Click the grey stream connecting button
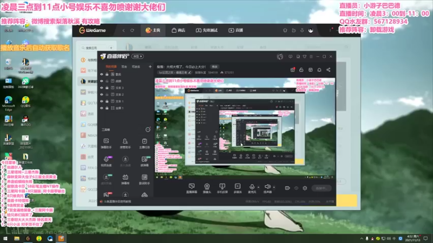 coord(322,188)
